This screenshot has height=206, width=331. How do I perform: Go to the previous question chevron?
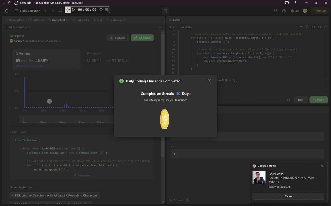[x=46, y=11]
